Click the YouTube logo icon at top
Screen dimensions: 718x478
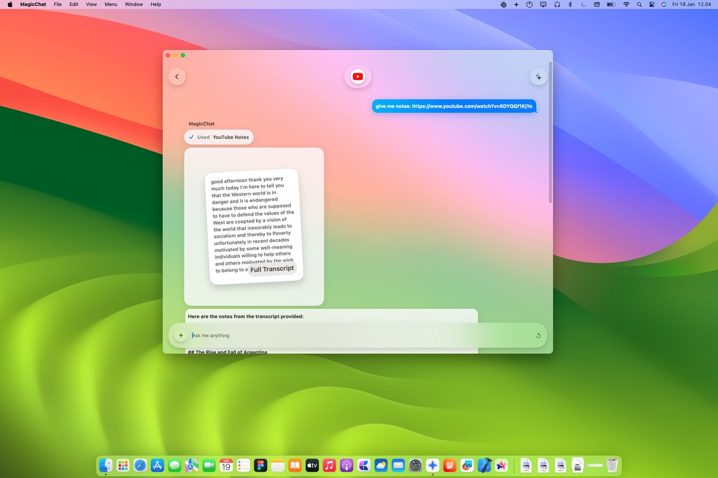click(358, 76)
